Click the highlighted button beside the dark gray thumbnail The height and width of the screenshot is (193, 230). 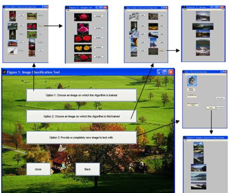pos(162,50)
